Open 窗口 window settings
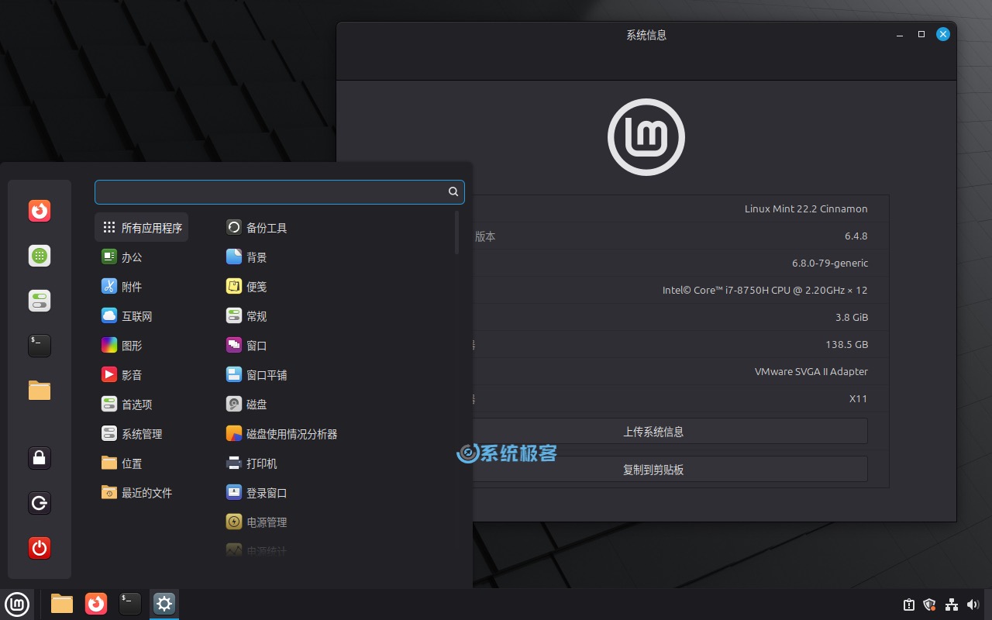992x620 pixels. pos(246,346)
